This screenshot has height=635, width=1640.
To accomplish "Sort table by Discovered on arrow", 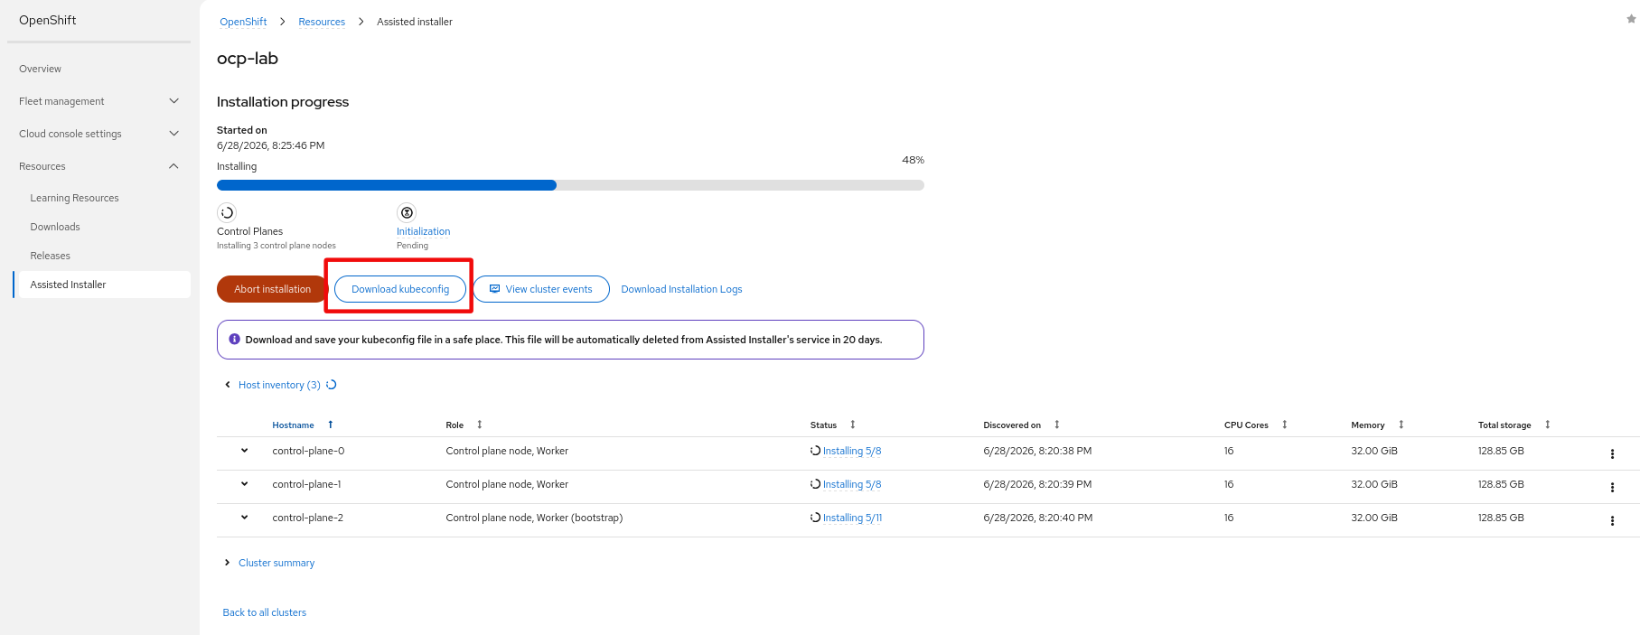I will pos(1057,425).
